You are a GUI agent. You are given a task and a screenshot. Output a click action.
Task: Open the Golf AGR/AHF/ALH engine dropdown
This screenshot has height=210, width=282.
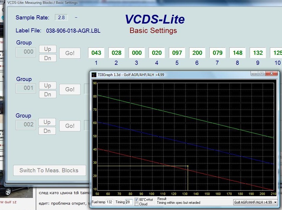coord(255,202)
